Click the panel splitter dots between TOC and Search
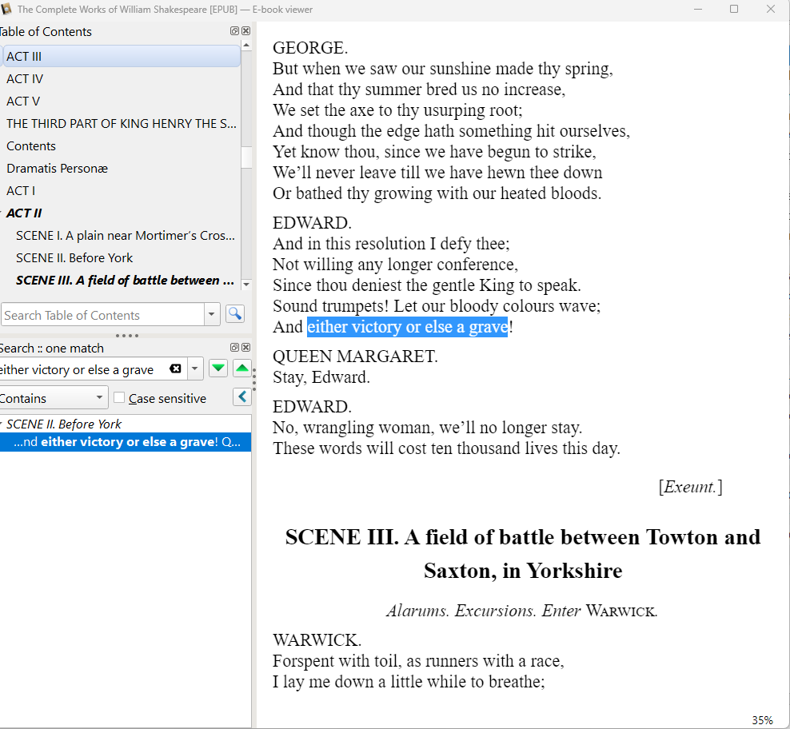The image size is (790, 729). click(x=126, y=335)
